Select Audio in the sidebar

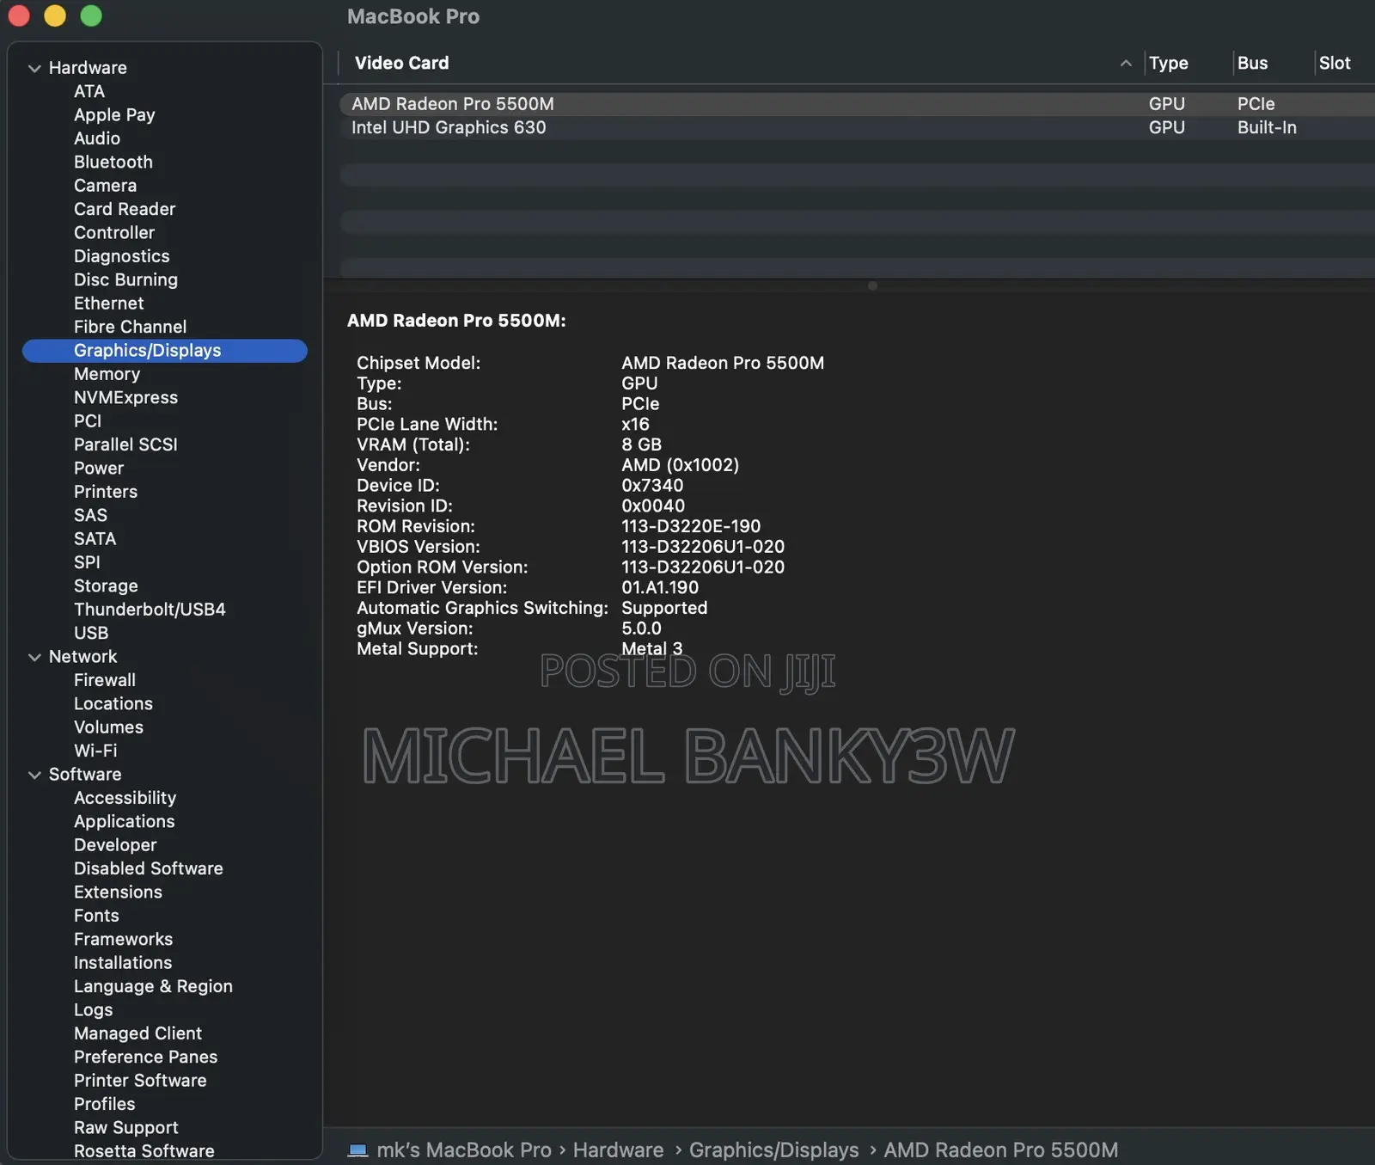tap(97, 138)
